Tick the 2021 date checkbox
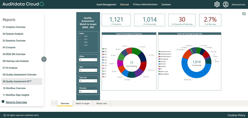This screenshot has height=118, width=248. click(82, 39)
